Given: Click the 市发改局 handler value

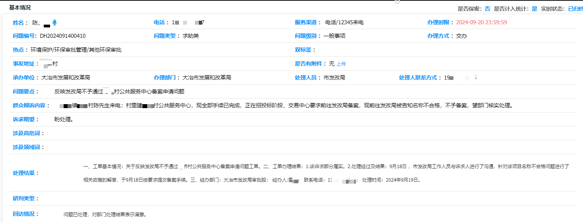Looking at the screenshot, I should coord(334,78).
